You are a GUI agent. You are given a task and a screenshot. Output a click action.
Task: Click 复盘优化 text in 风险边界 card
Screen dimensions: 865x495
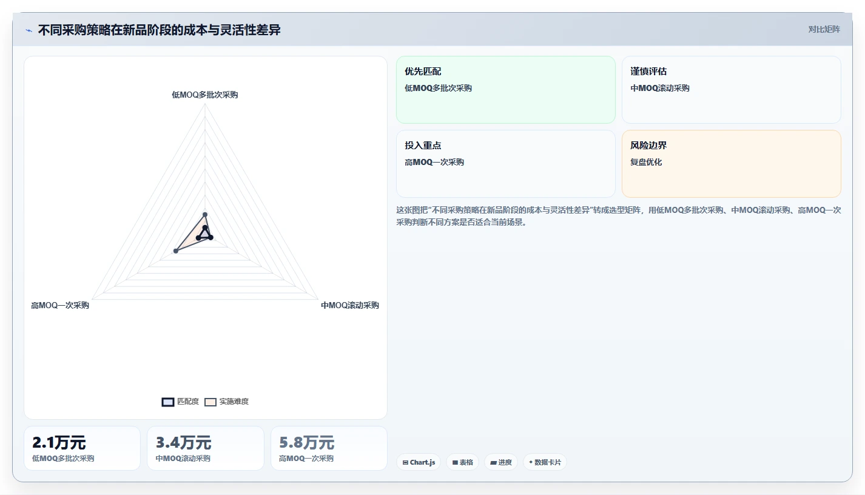(x=646, y=162)
